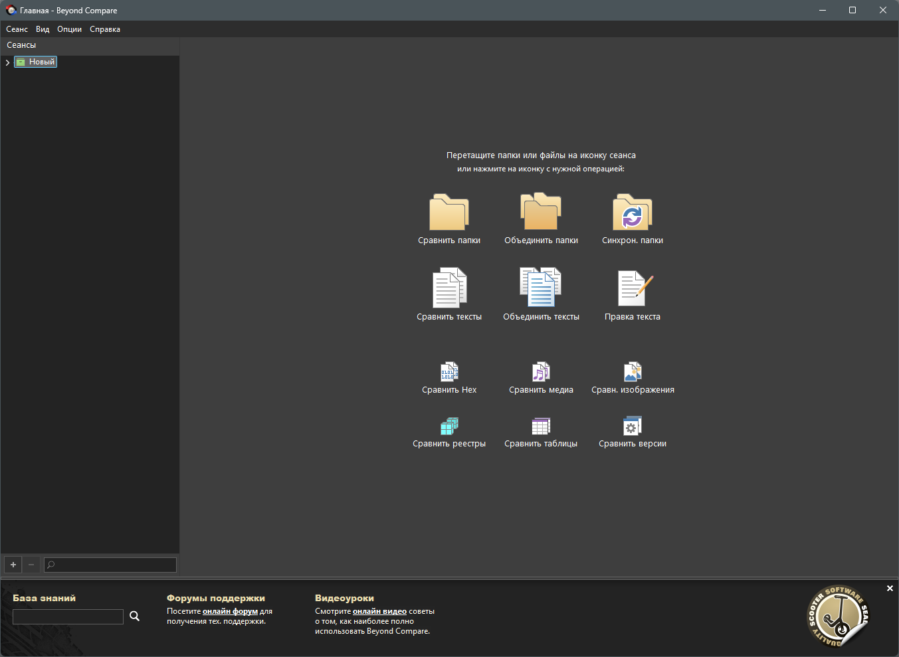Click the Beyond Compare app icon in title bar
The height and width of the screenshot is (657, 899).
11,10
